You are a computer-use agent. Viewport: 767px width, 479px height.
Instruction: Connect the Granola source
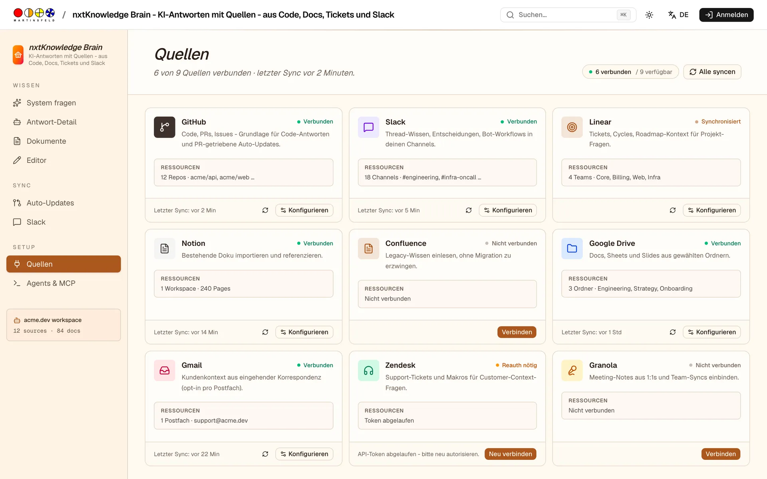721,454
